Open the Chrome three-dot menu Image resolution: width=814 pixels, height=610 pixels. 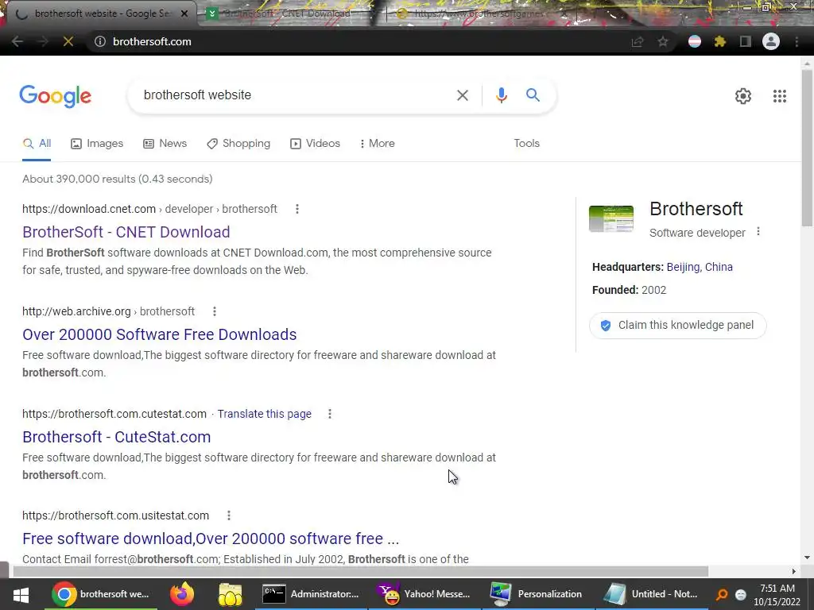coord(797,41)
